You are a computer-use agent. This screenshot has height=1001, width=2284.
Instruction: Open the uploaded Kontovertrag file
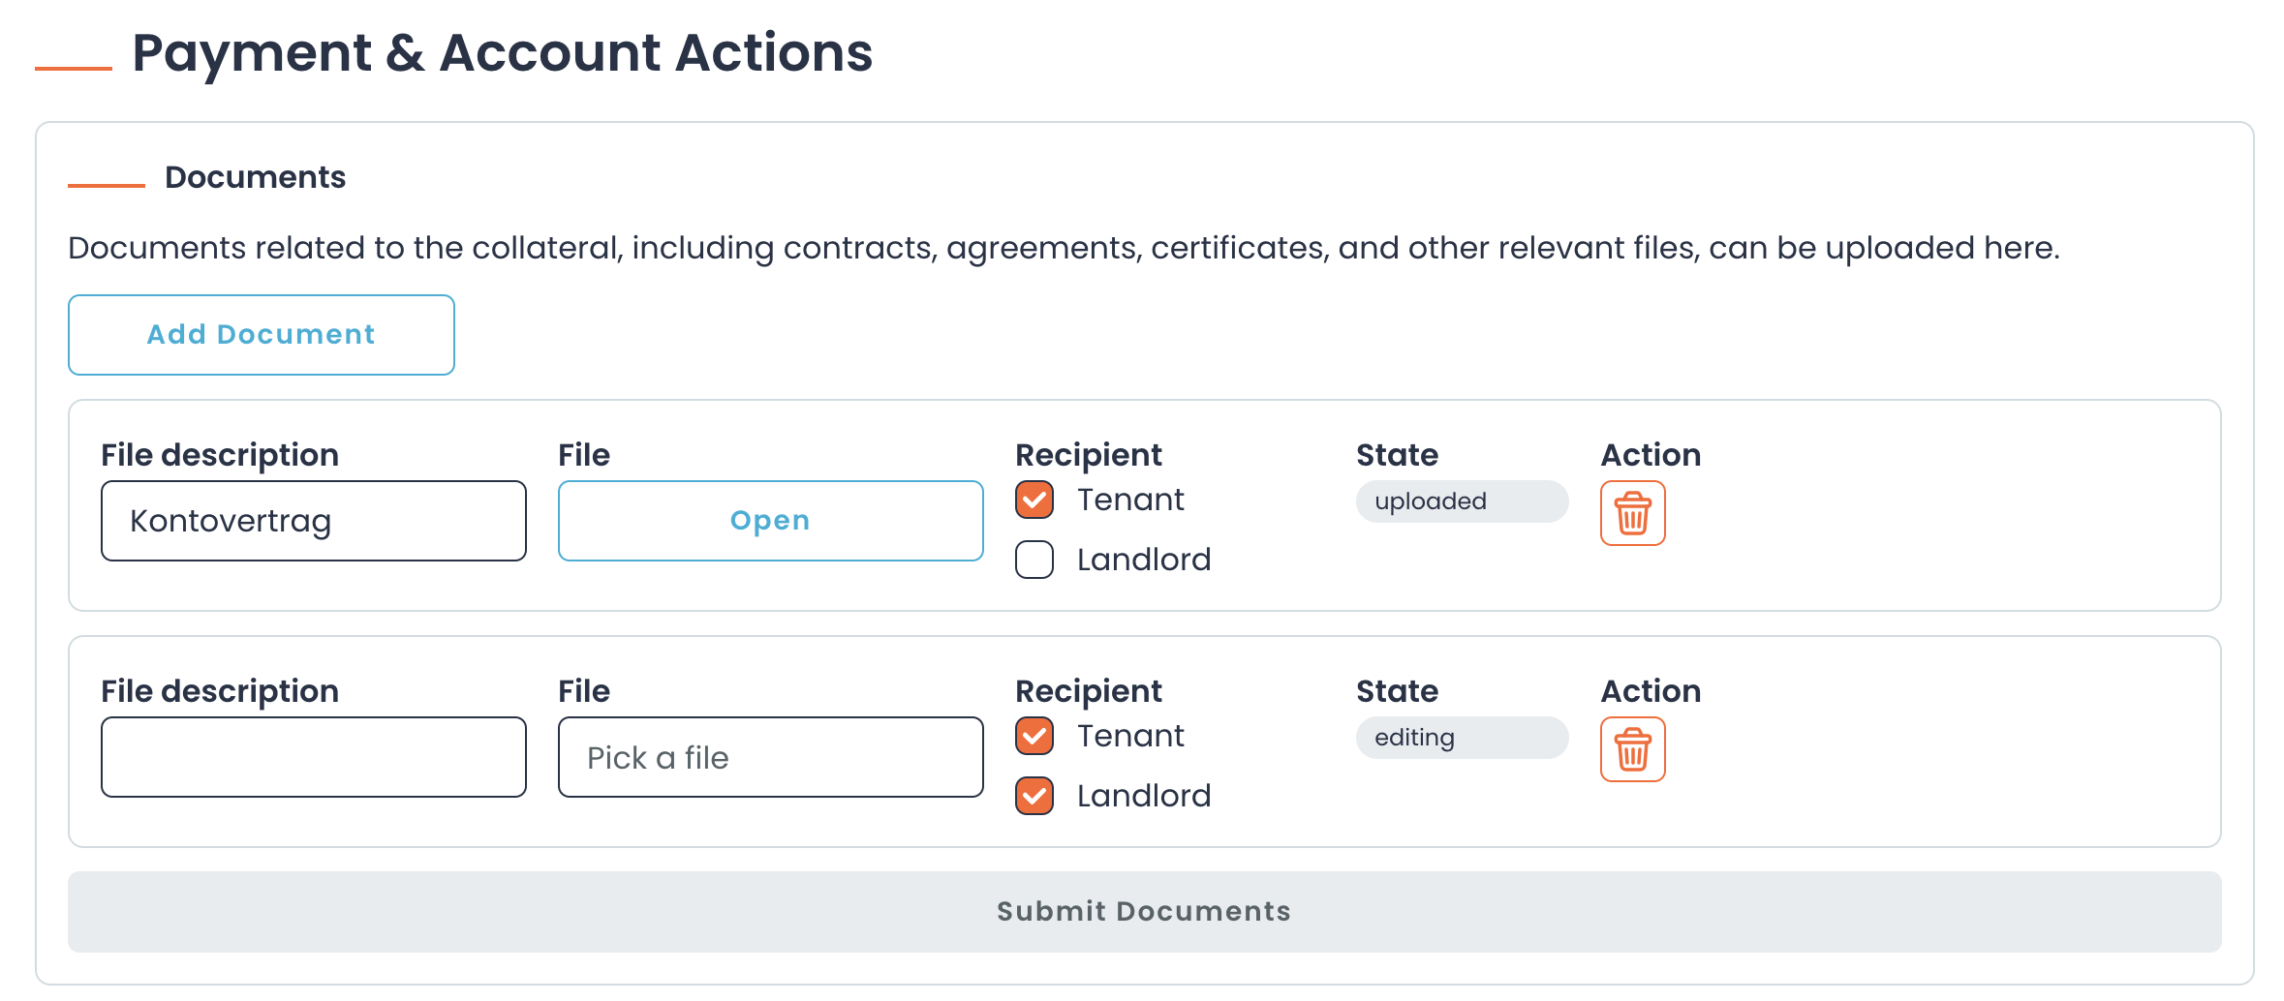tap(769, 520)
